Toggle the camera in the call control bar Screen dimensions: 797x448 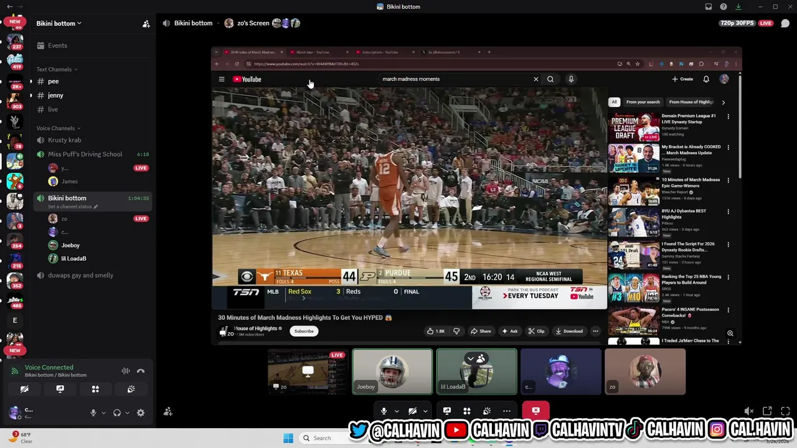coord(412,411)
